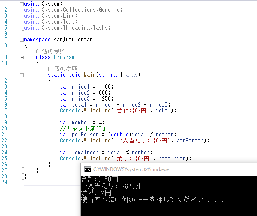Click the 'Program' class name
Viewport: 257px width, 216px height.
(x=64, y=57)
